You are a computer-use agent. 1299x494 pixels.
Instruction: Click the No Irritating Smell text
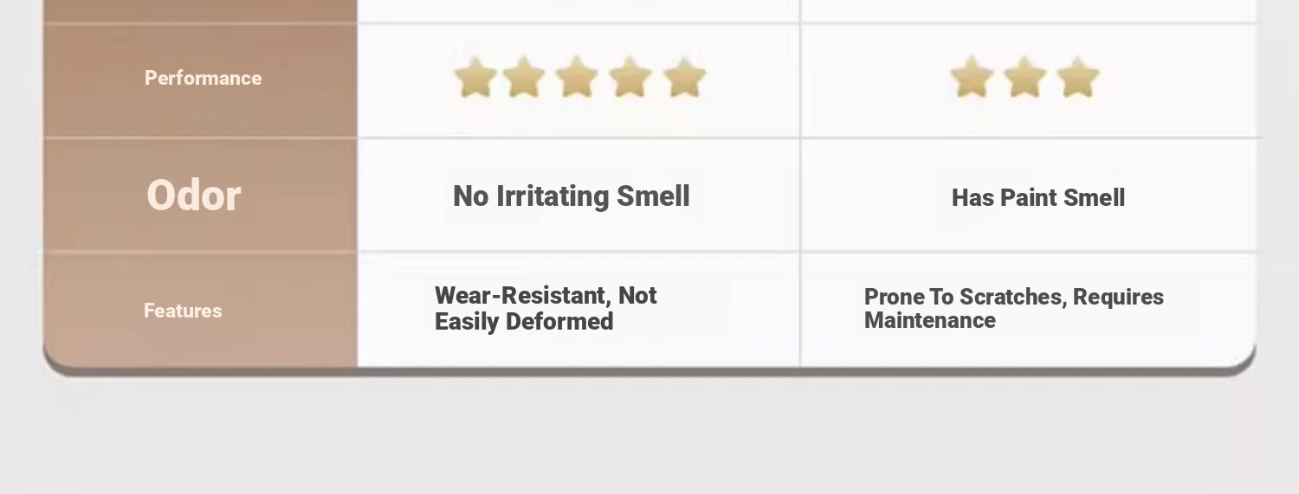[572, 196]
